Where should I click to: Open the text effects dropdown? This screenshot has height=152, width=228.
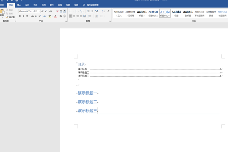(45, 16)
